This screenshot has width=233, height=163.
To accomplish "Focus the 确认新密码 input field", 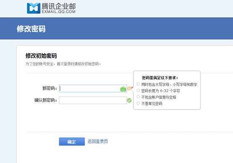I will [93, 100].
